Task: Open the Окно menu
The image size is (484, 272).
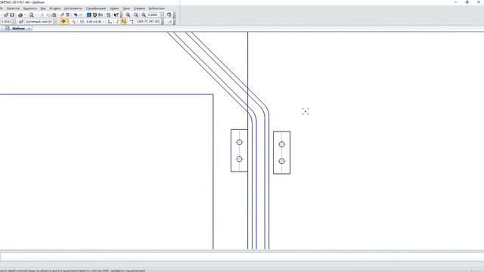Action: point(126,8)
